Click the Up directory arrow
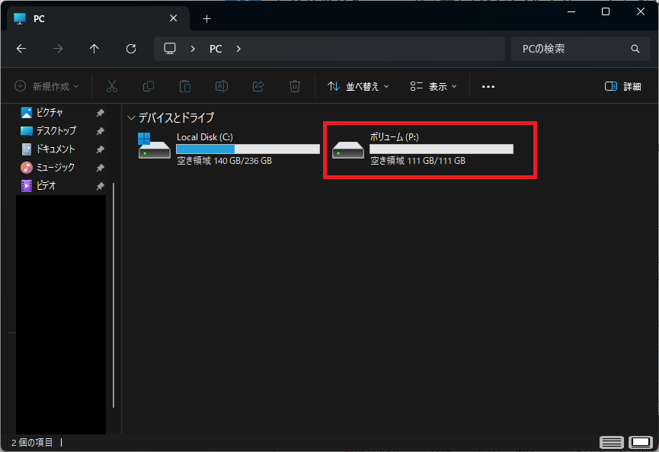Screen dimensions: 659x452 pyautogui.click(x=94, y=49)
